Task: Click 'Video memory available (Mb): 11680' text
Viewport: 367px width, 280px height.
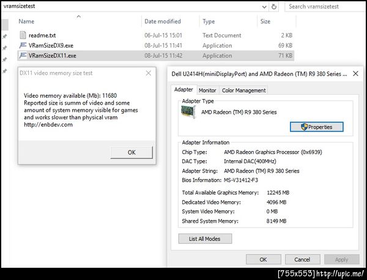Action: (x=70, y=95)
